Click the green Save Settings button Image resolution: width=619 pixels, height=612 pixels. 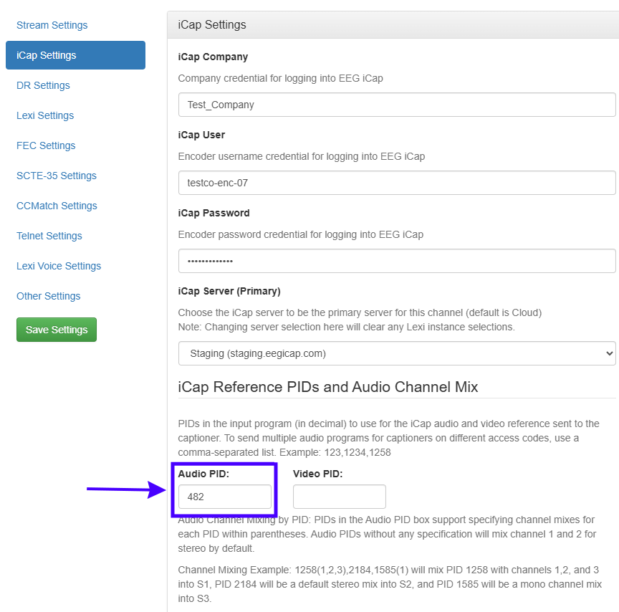(57, 330)
